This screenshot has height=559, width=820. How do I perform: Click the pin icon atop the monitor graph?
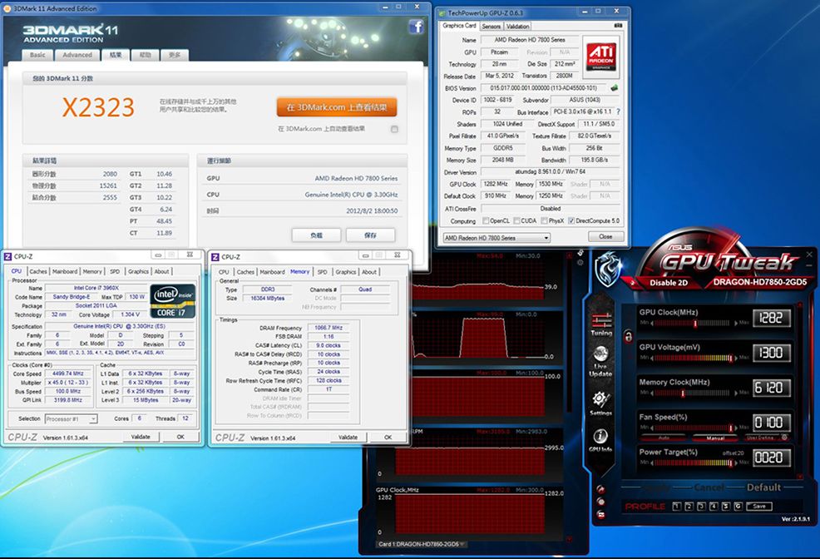click(x=580, y=253)
